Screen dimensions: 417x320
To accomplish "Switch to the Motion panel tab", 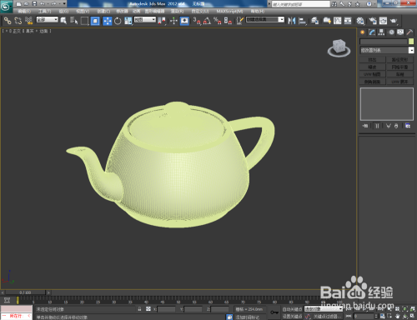I will click(x=391, y=32).
